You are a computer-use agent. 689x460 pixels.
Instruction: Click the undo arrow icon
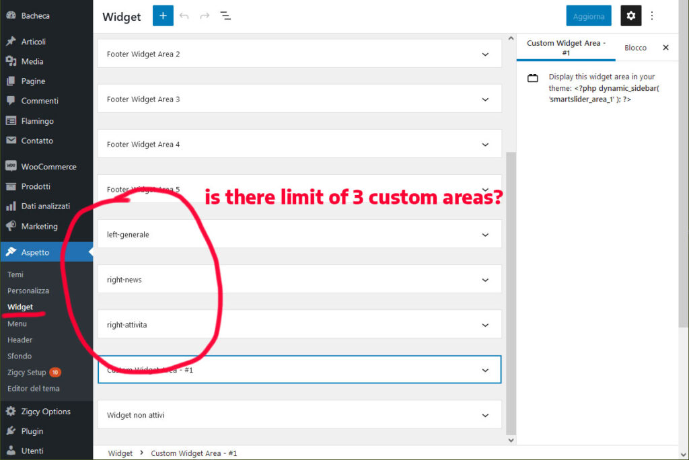pyautogui.click(x=184, y=16)
